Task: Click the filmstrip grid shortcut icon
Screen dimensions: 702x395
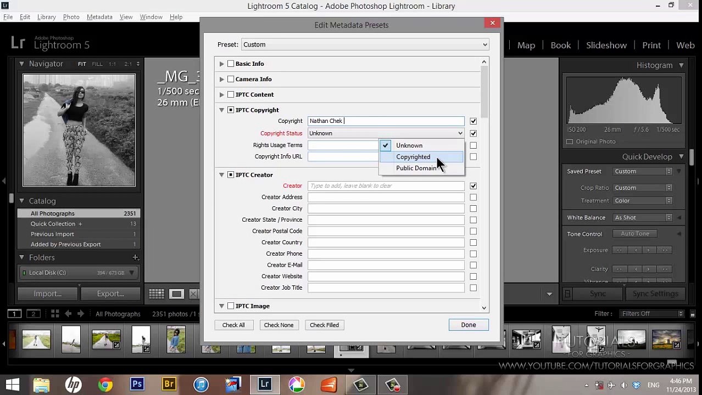Action: tap(55, 314)
